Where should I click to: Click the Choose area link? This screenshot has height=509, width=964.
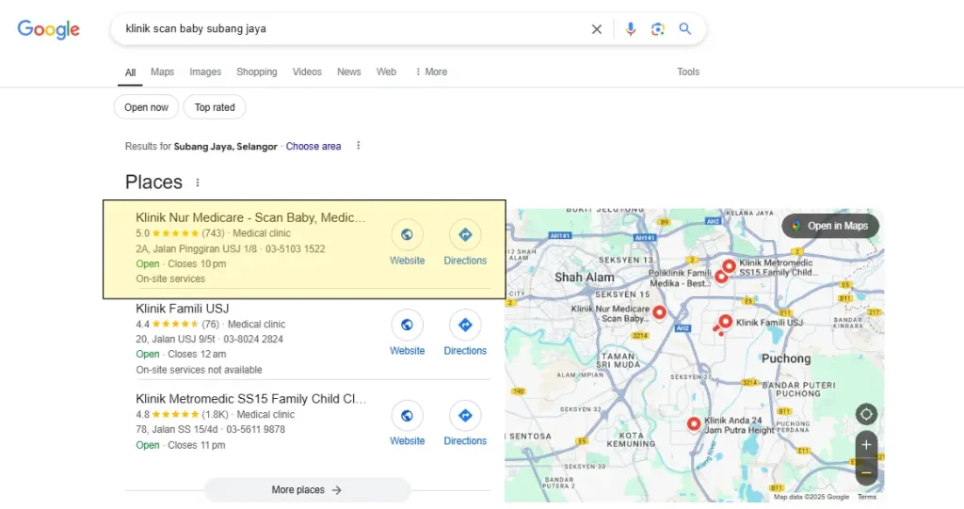tap(313, 147)
